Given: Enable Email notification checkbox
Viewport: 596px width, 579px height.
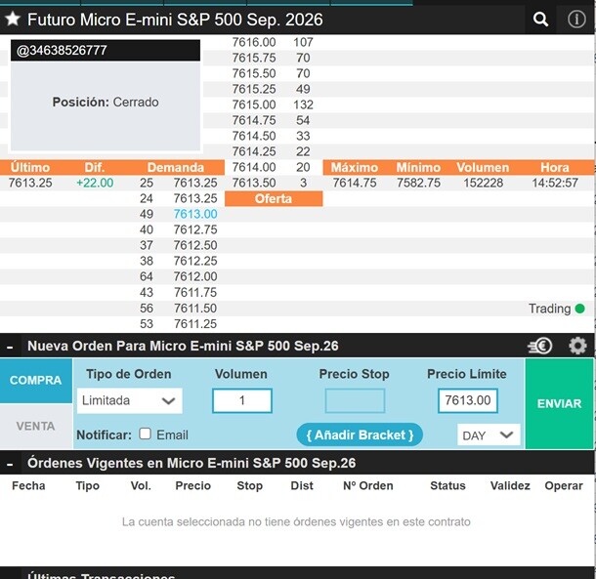Looking at the screenshot, I should (145, 434).
